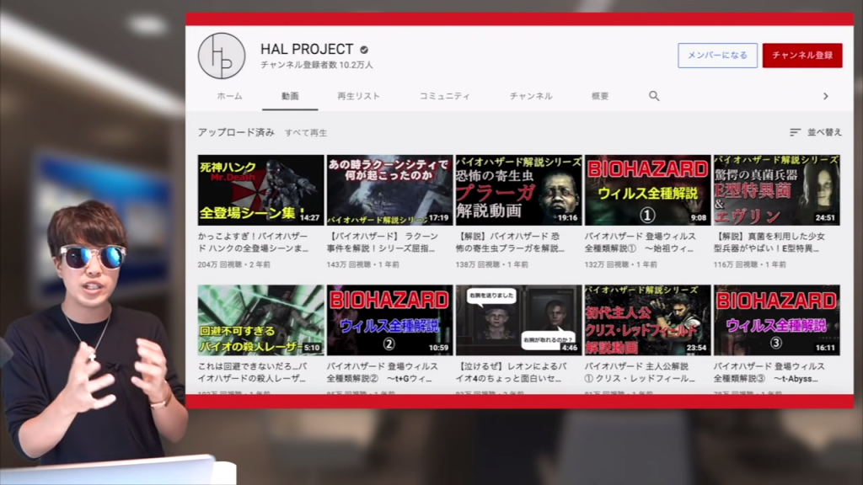863x485 pixels.
Task: Click the HAL PROJECT channel name
Action: [x=307, y=49]
